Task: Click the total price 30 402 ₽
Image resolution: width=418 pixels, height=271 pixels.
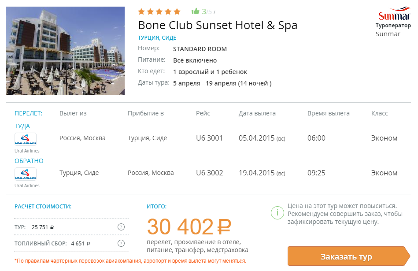Action: coord(189,227)
